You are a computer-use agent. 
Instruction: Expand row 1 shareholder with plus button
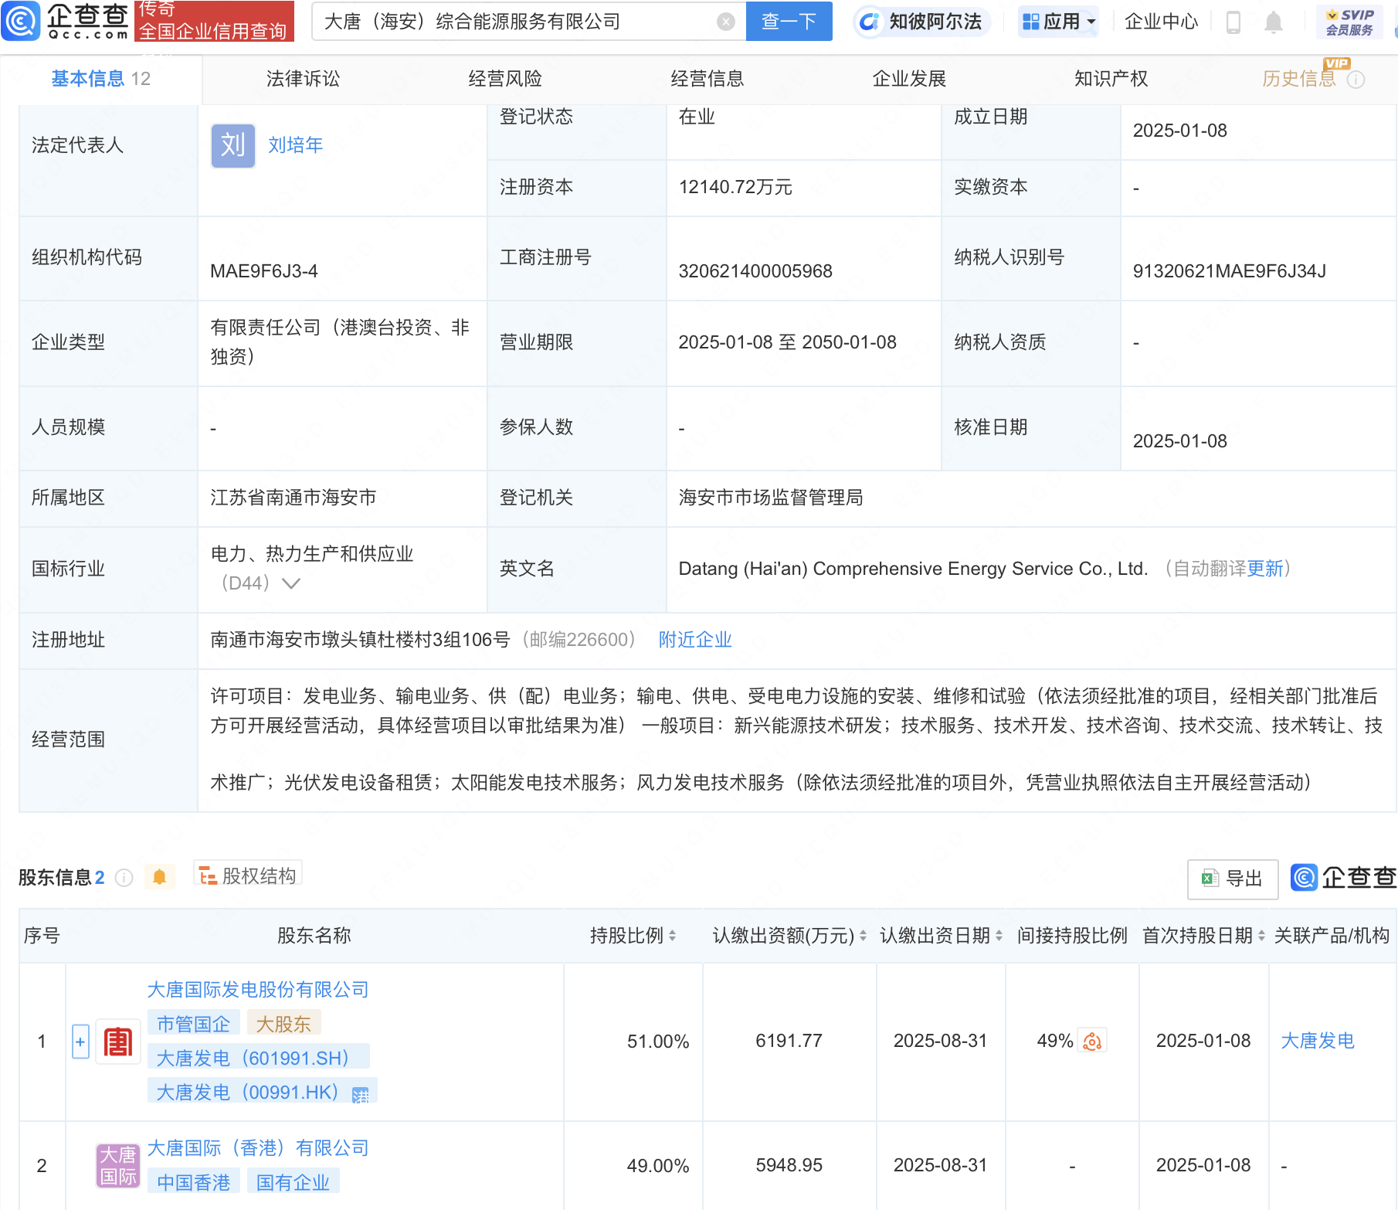80,1042
